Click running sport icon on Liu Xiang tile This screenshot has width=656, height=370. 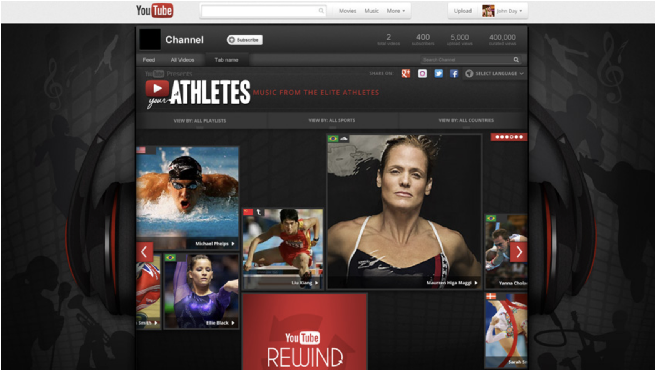click(x=259, y=212)
